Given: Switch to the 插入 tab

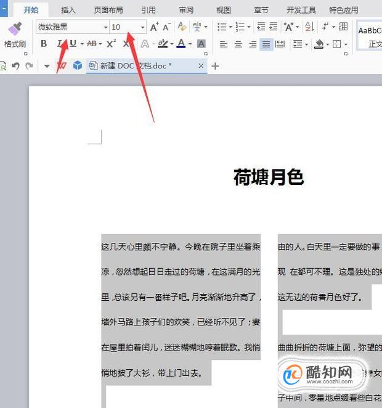Looking at the screenshot, I should point(68,10).
